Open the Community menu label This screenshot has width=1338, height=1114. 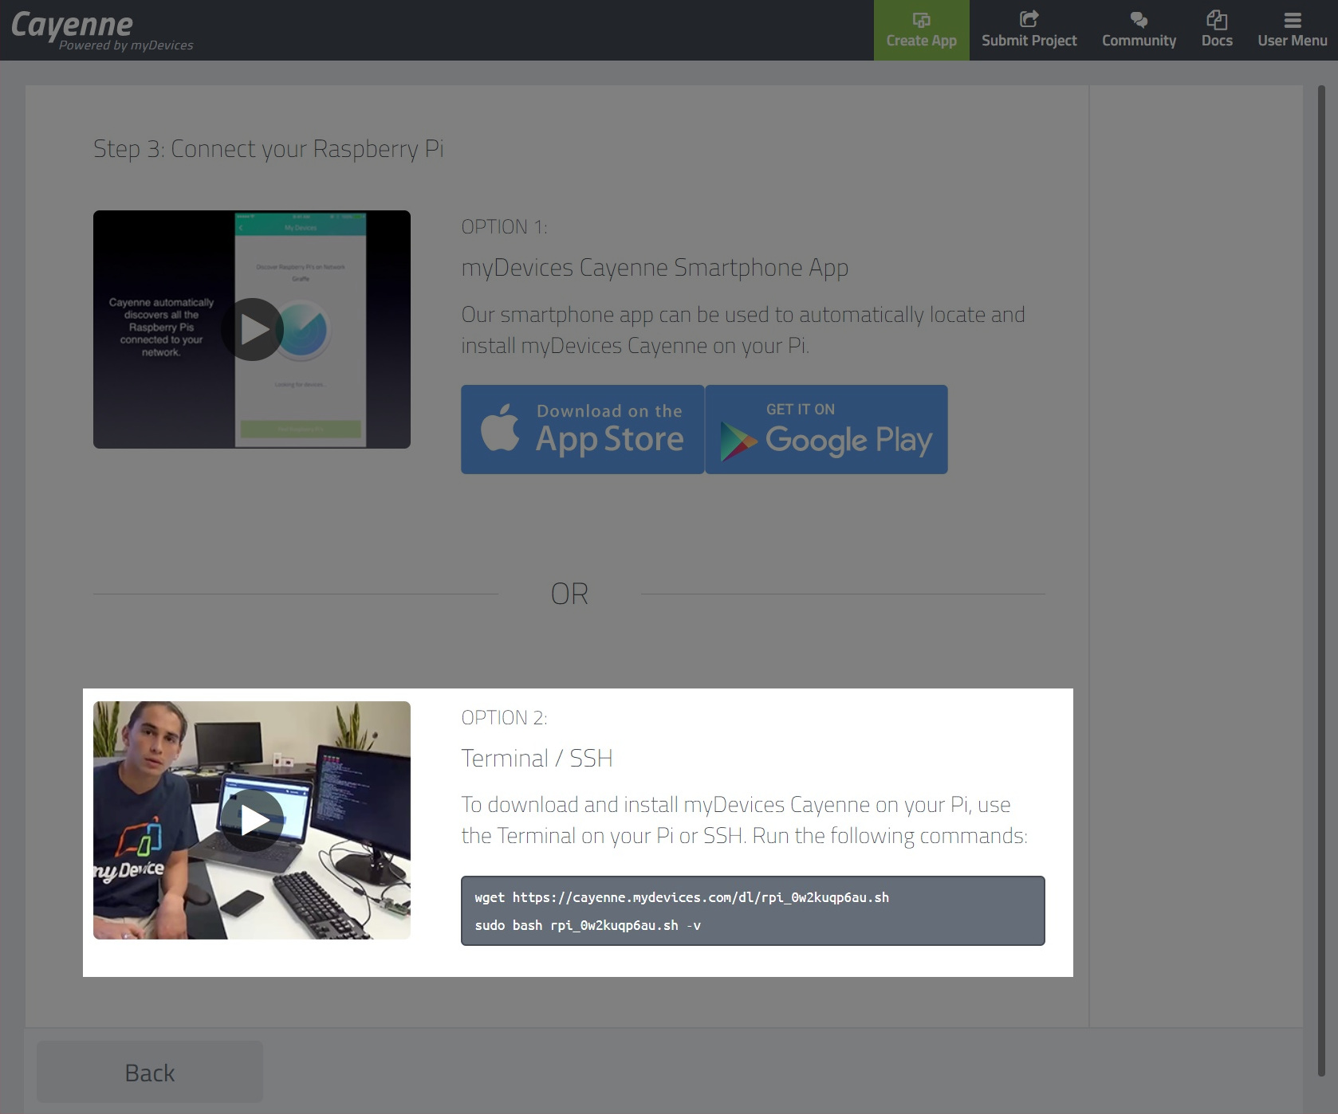(1139, 41)
